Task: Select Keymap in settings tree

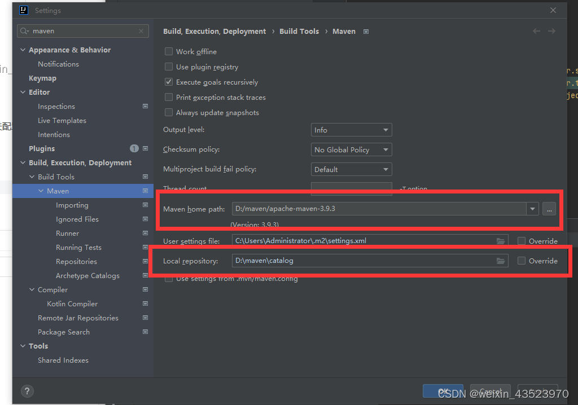Action: tap(42, 78)
